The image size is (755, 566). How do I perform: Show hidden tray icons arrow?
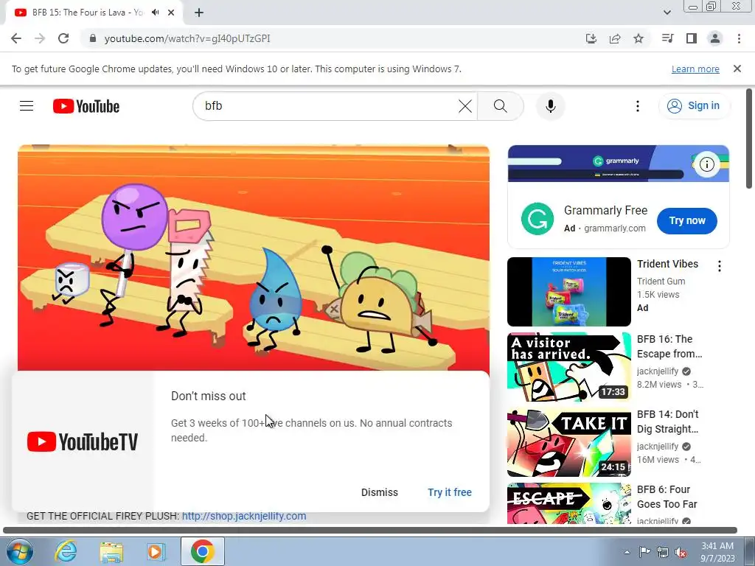point(627,552)
